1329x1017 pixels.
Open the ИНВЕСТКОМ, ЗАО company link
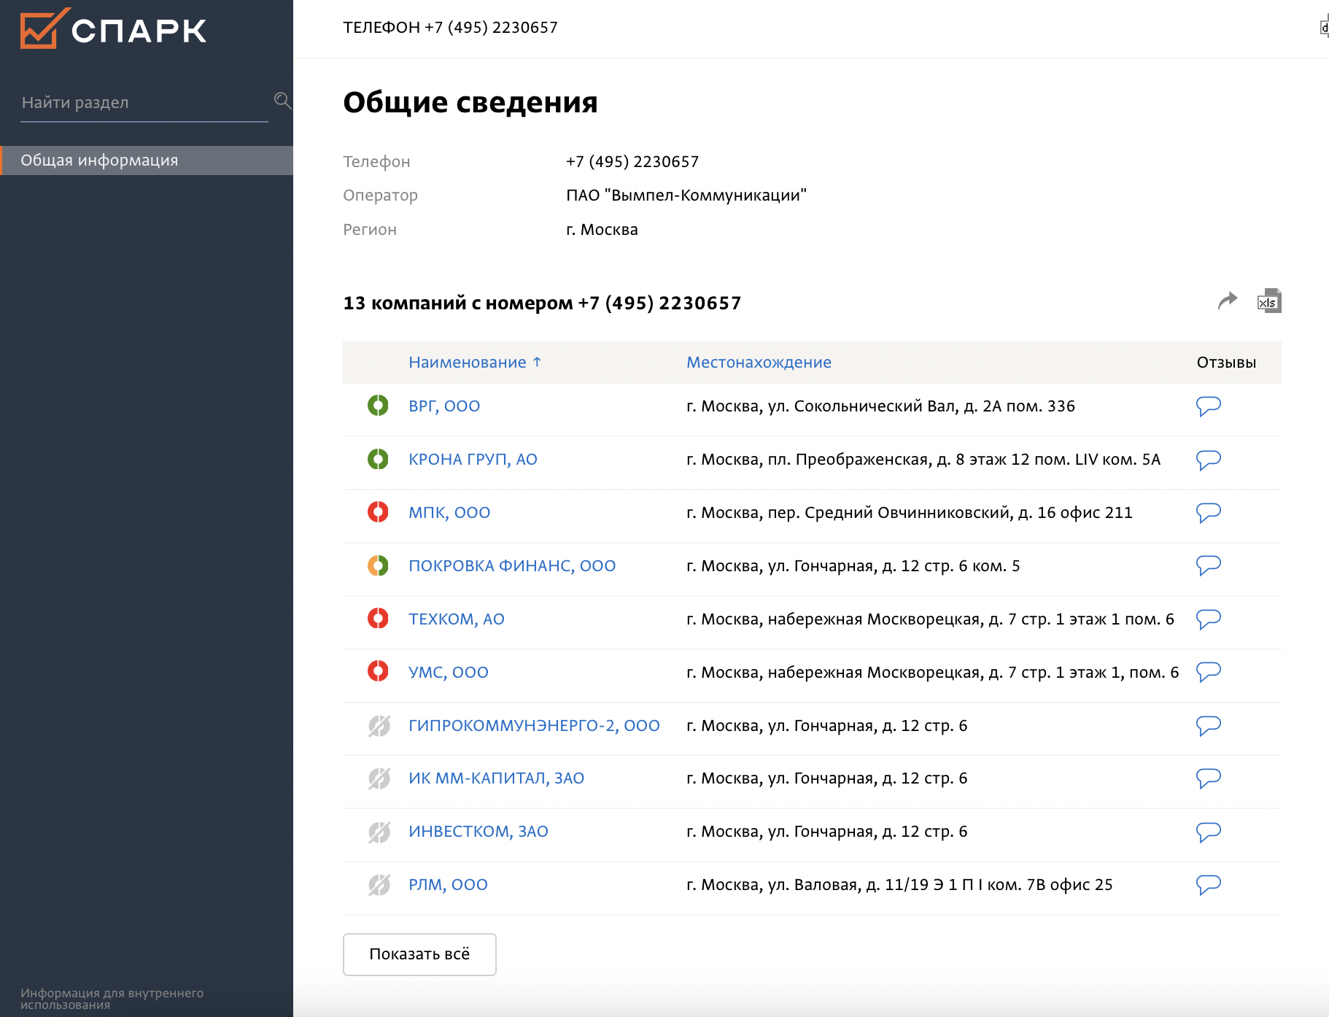[x=479, y=831]
